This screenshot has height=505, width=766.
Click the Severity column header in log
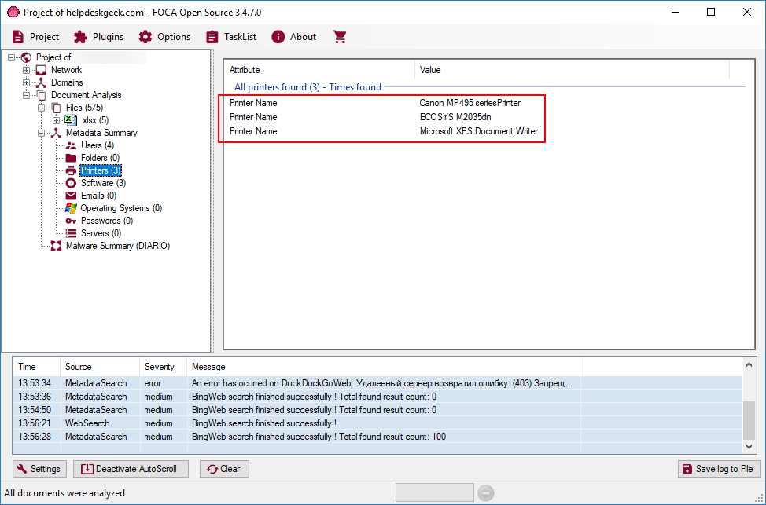[163, 367]
